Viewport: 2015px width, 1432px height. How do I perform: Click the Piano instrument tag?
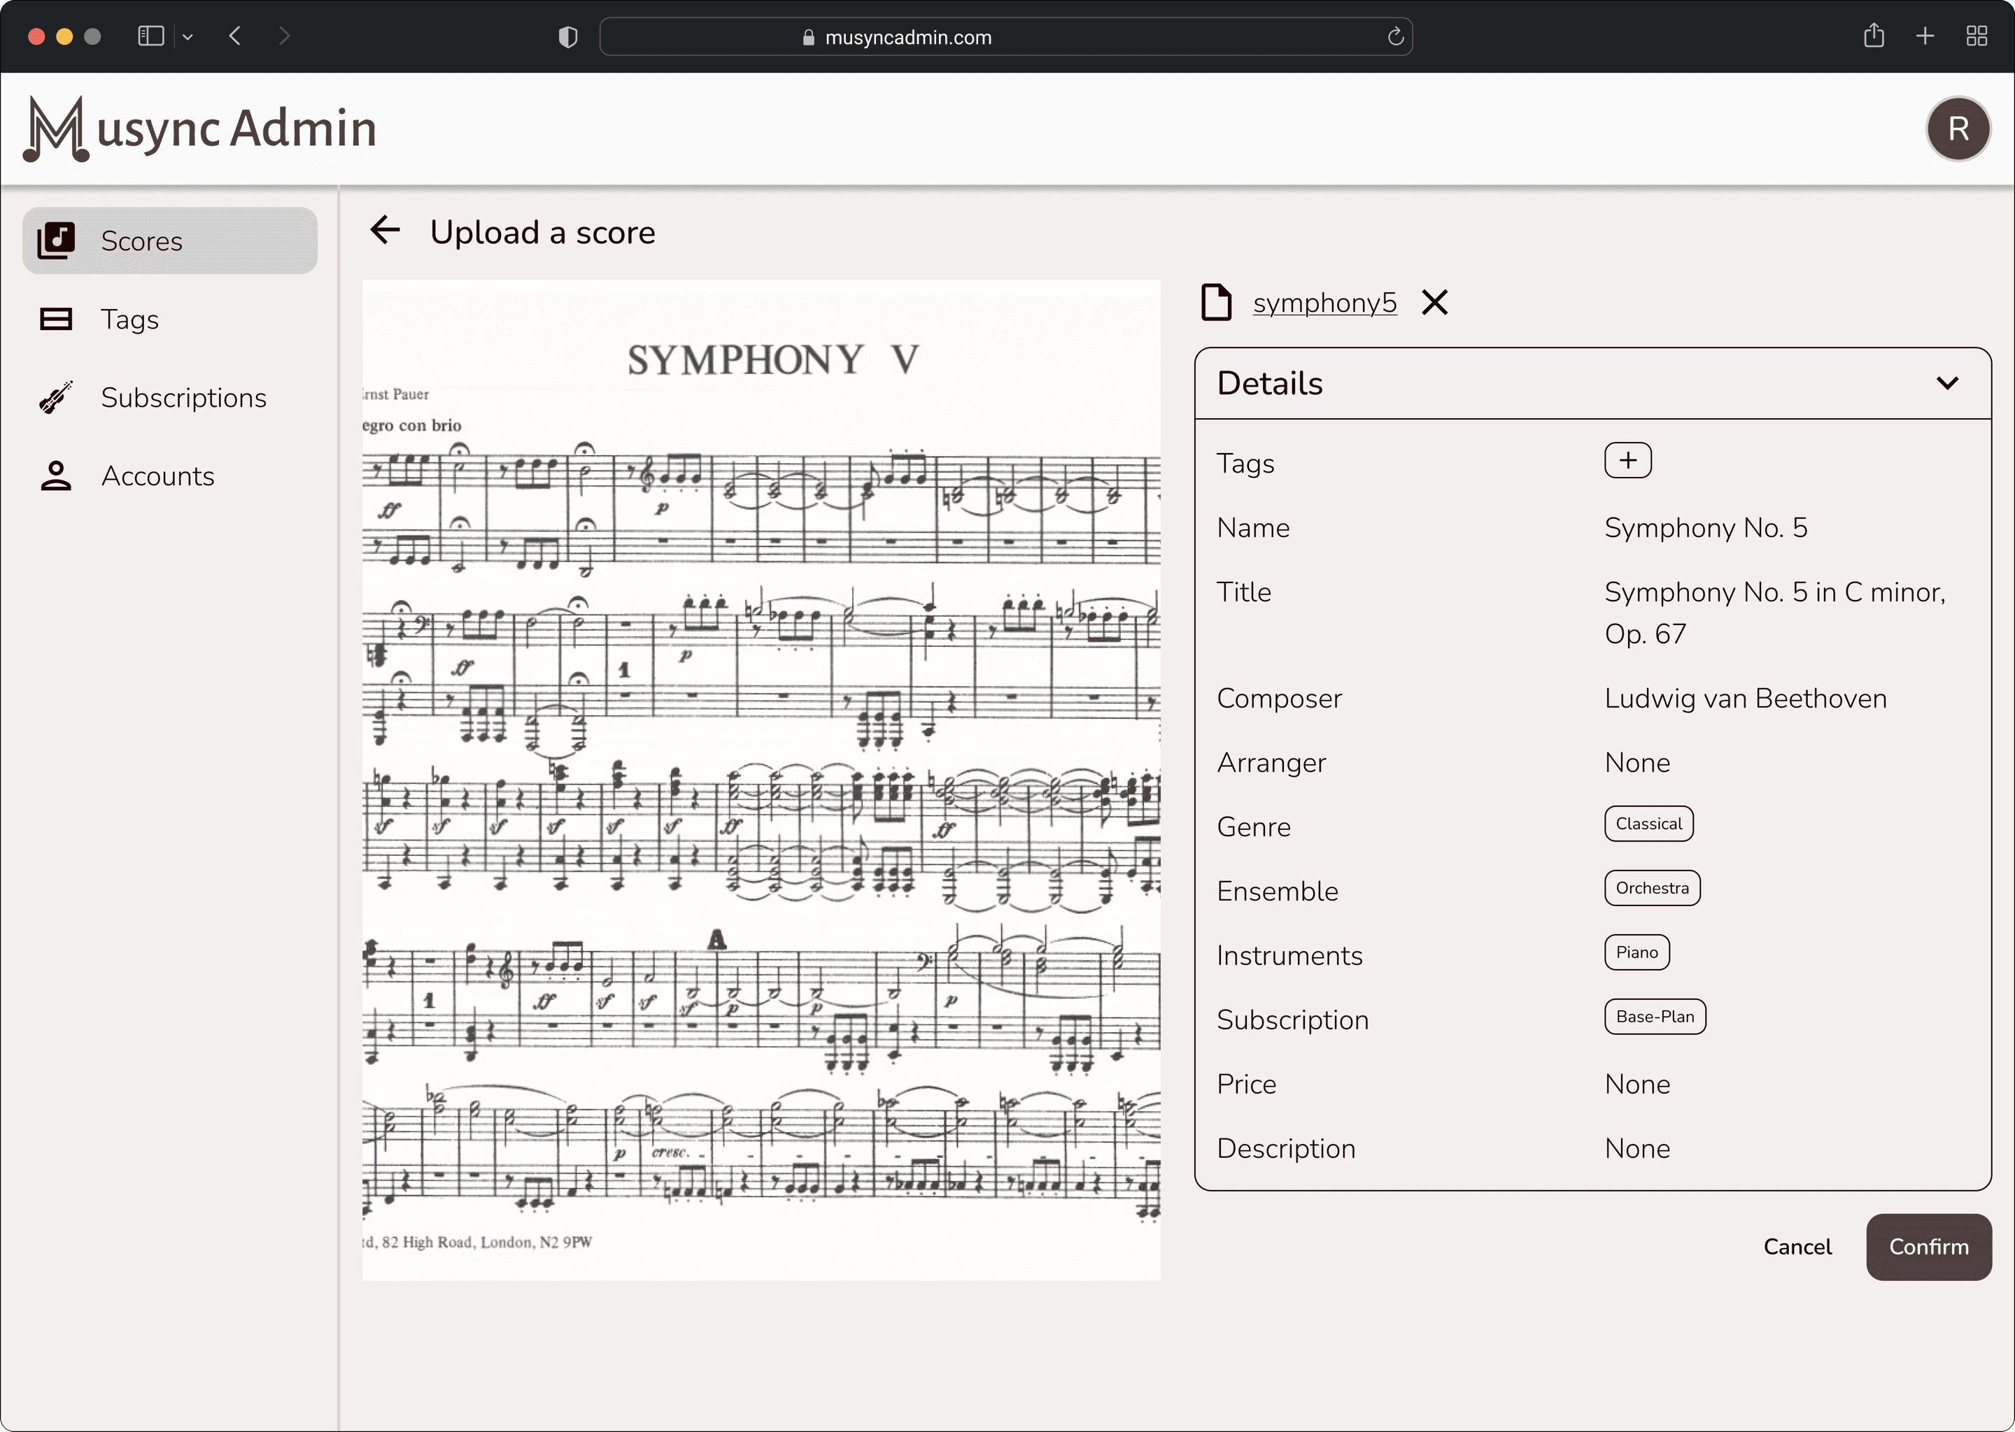click(1637, 952)
